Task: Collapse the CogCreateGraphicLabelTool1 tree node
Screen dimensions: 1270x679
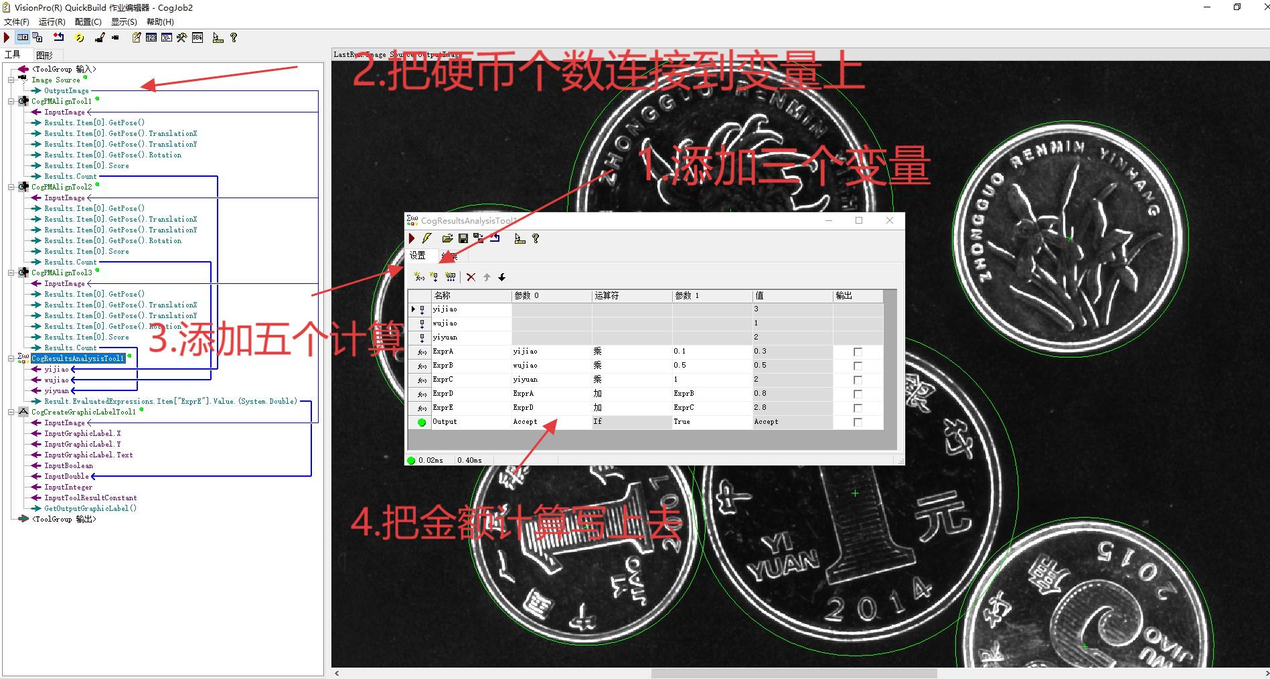Action: click(x=11, y=412)
